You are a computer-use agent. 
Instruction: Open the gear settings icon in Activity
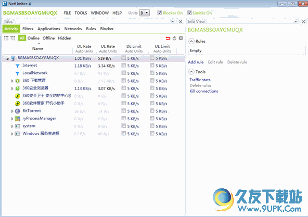[181, 38]
